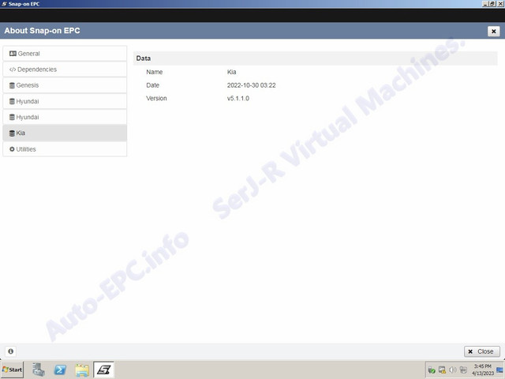Click the Snap-on EPC title bar icon
505x379 pixels.
(4, 4)
